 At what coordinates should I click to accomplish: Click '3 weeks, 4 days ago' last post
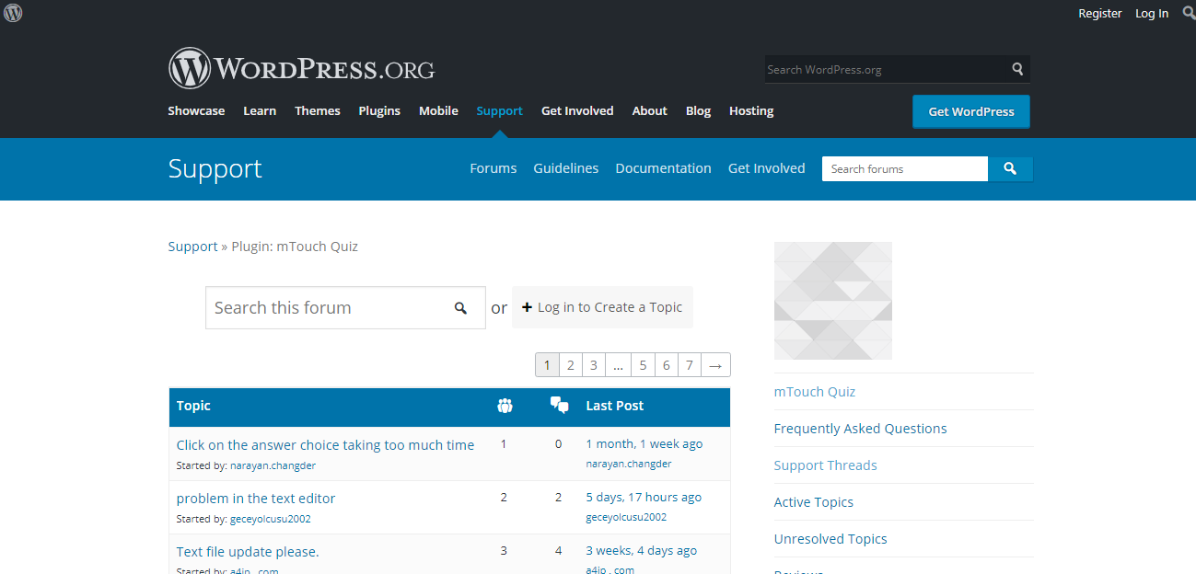pos(641,551)
